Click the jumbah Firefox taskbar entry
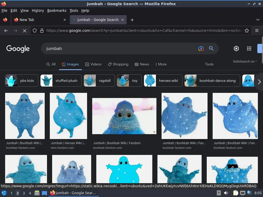 point(74,193)
